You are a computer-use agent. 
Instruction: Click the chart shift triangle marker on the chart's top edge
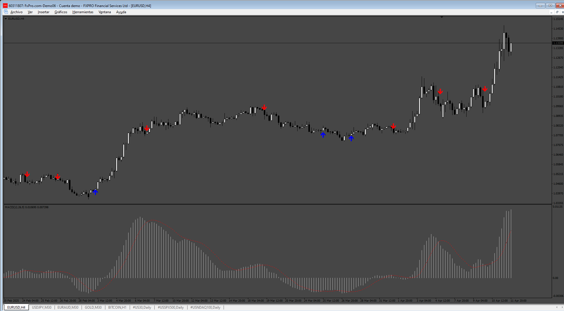coord(442,17)
